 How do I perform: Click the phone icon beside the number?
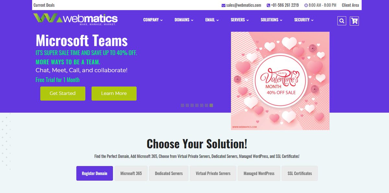click(268, 5)
